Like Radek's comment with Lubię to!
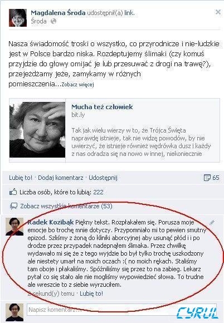The height and width of the screenshot is (323, 224). tap(91, 293)
